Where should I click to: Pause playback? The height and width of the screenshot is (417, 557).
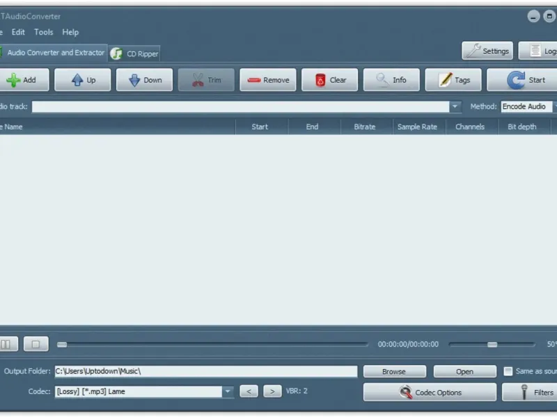pyautogui.click(x=8, y=344)
